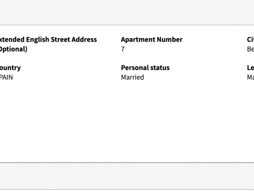254x191 pixels.
Task: Click the gray header band above the card
Action: click(127, 12)
